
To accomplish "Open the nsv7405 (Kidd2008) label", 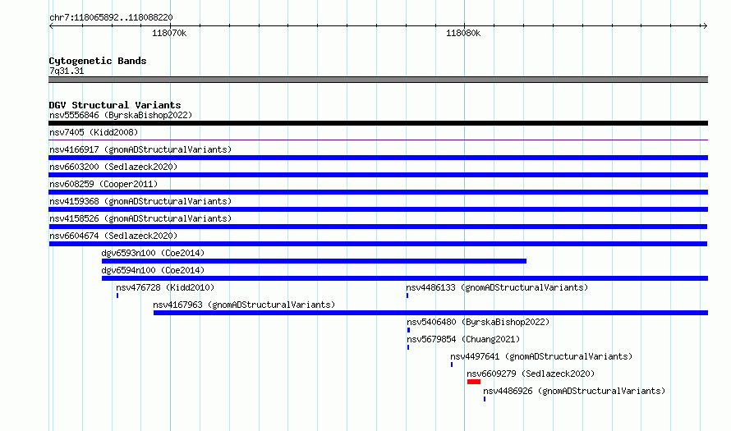I will click(x=94, y=132).
